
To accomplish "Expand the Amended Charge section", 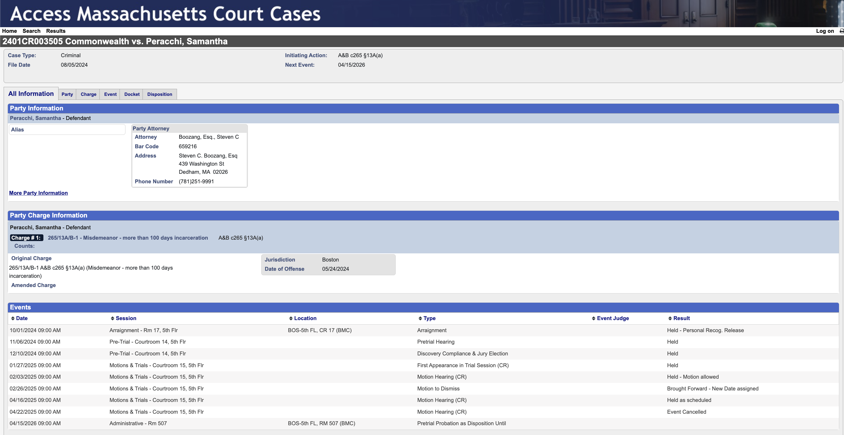I will [x=33, y=285].
